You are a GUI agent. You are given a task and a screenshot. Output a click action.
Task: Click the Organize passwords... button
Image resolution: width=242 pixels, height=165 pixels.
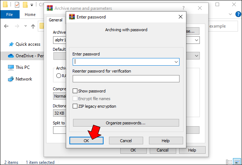[126, 123]
